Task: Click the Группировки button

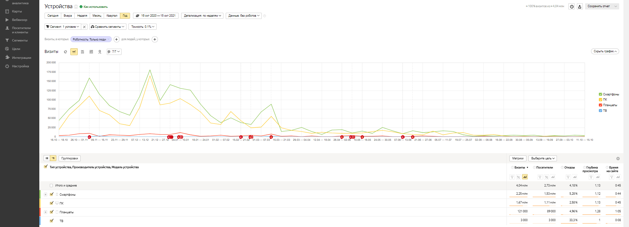Action: (x=69, y=158)
